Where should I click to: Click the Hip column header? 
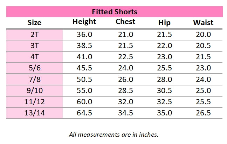(x=164, y=23)
